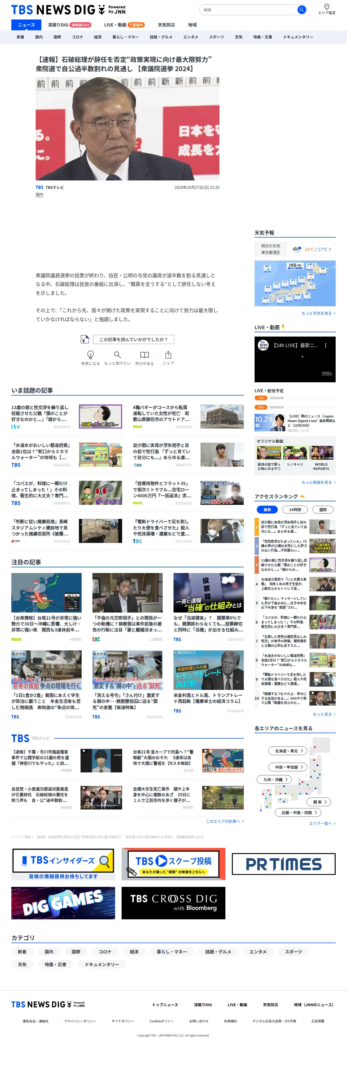
Task: Click the article feedback document icon
Action: (x=85, y=339)
